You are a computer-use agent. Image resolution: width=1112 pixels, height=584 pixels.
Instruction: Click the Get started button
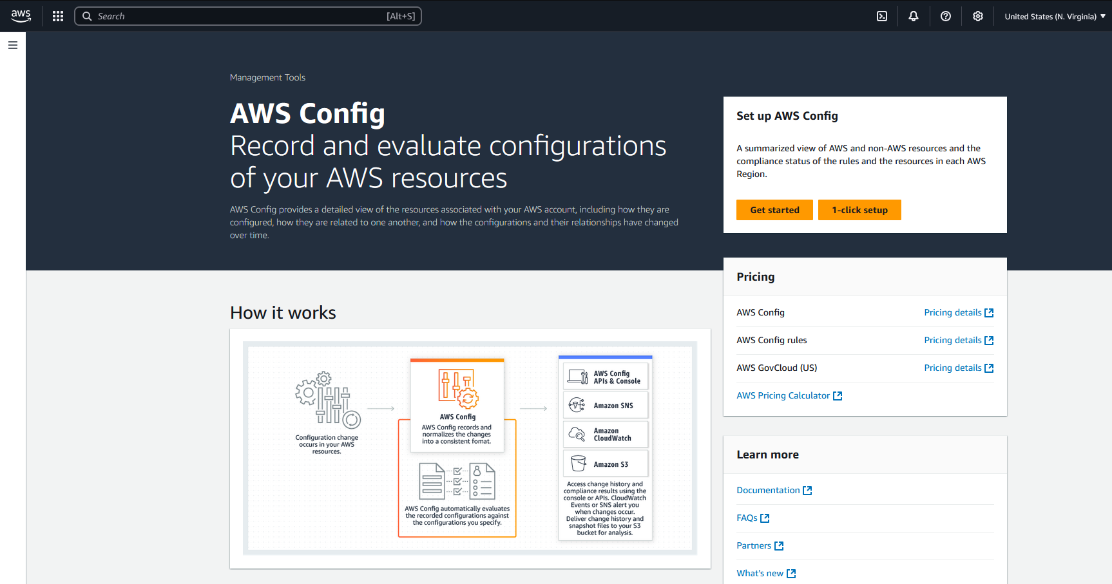tap(774, 210)
